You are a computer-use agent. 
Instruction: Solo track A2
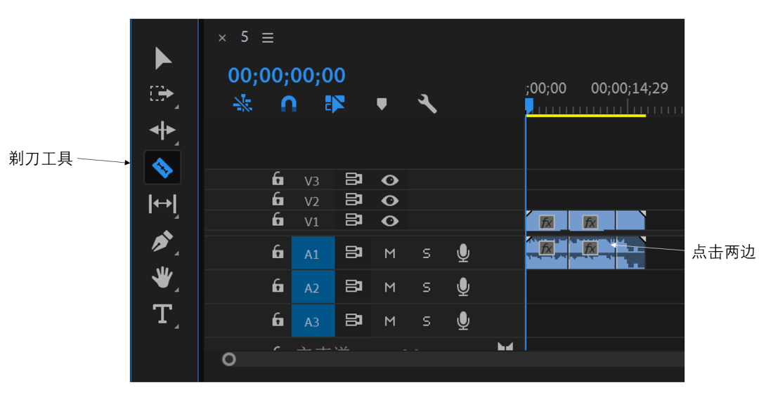click(426, 287)
